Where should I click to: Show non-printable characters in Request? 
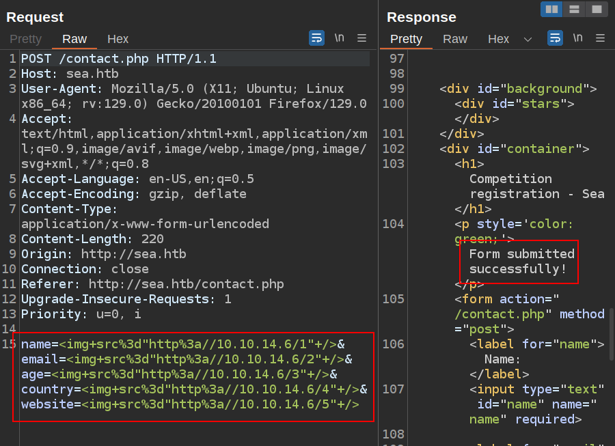[340, 38]
